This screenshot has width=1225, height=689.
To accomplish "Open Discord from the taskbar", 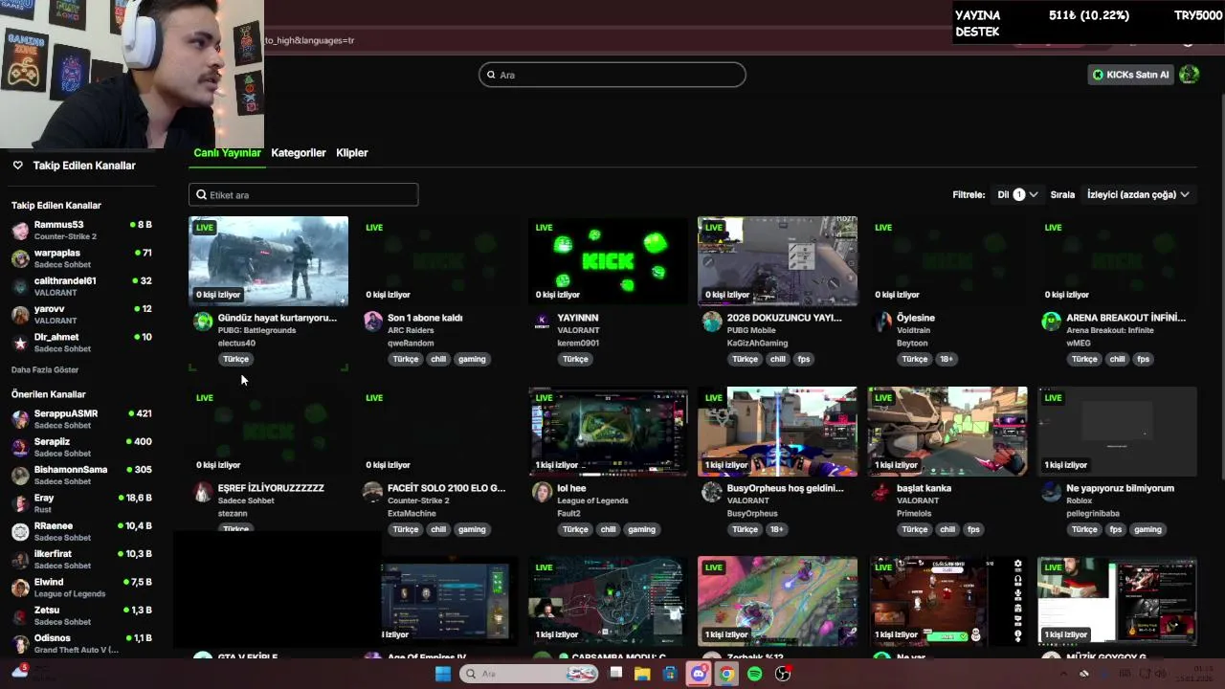I will pos(699,674).
